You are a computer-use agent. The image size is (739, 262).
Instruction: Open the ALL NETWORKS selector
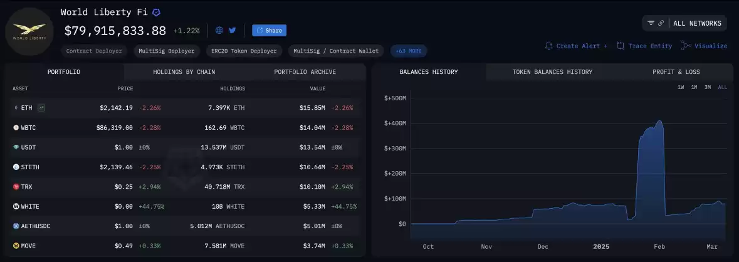pyautogui.click(x=697, y=23)
